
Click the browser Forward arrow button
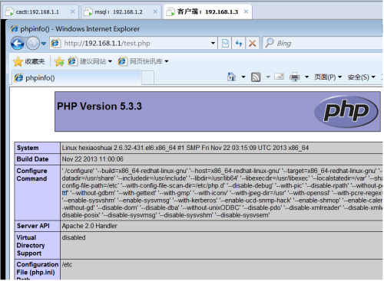click(33, 43)
